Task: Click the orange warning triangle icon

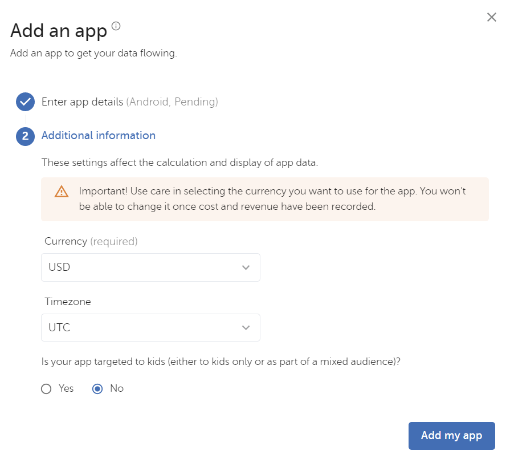Action: pyautogui.click(x=62, y=192)
